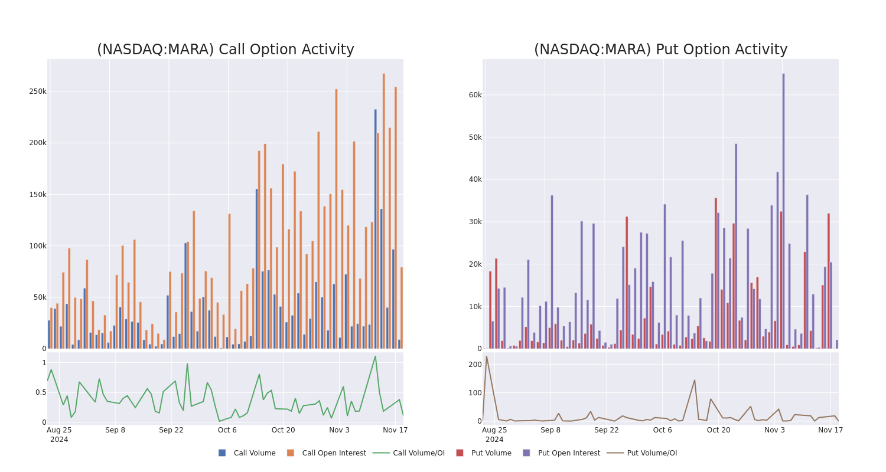
Task: Toggle the Put Volume/OI legend entry
Action: coord(642,453)
